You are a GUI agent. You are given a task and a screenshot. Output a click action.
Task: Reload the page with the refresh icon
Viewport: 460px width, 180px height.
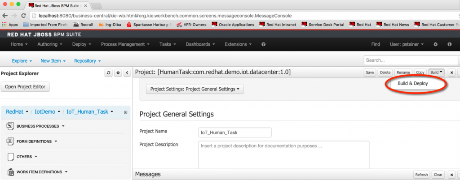pos(24,16)
